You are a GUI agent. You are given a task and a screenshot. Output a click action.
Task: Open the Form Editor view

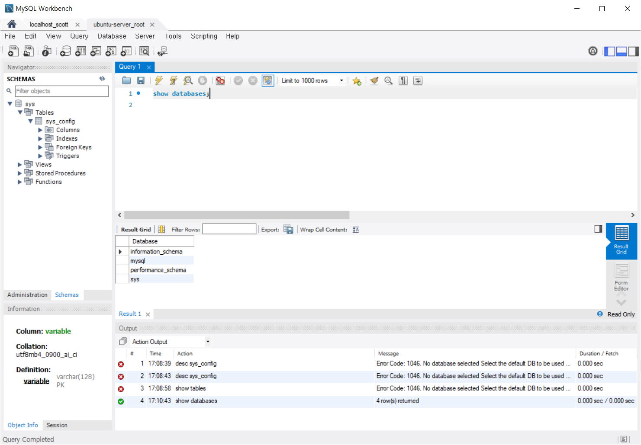tap(622, 278)
